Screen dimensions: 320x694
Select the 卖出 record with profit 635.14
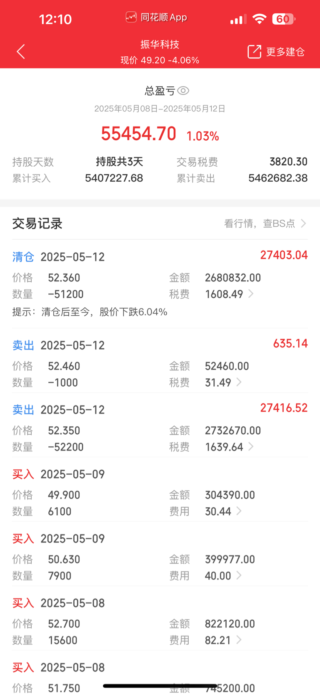[160, 363]
